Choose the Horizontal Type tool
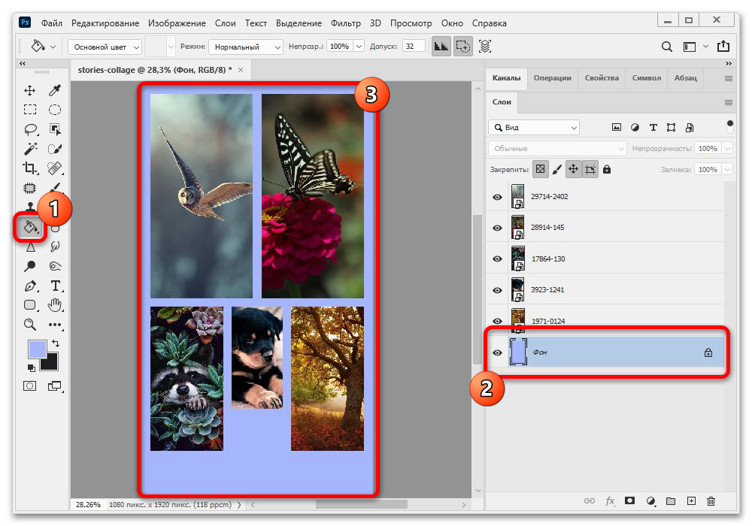 55,286
